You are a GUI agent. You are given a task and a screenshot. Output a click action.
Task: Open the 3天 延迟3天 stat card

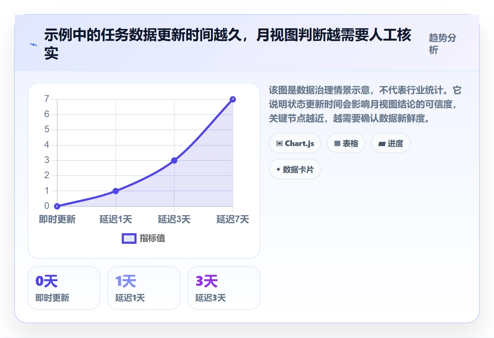[224, 288]
